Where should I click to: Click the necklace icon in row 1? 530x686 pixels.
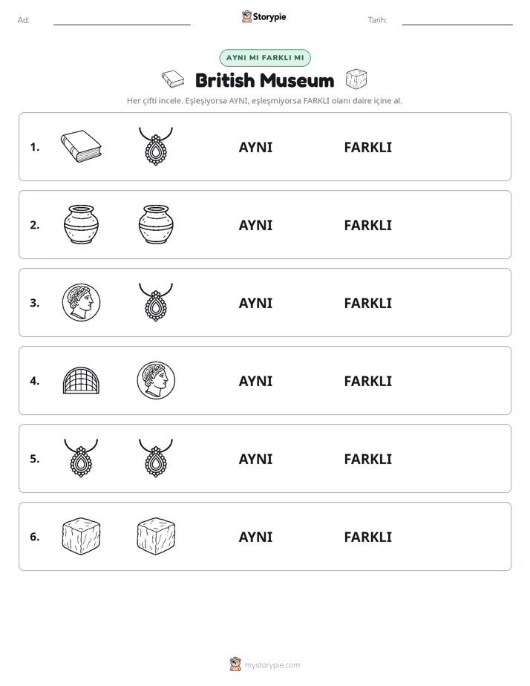tap(156, 146)
